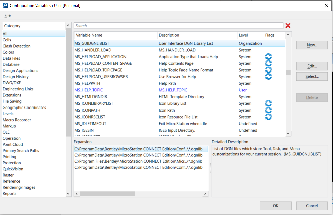Click the variable list scrollbar thumb
This screenshot has height=215, width=333.
(x=288, y=72)
